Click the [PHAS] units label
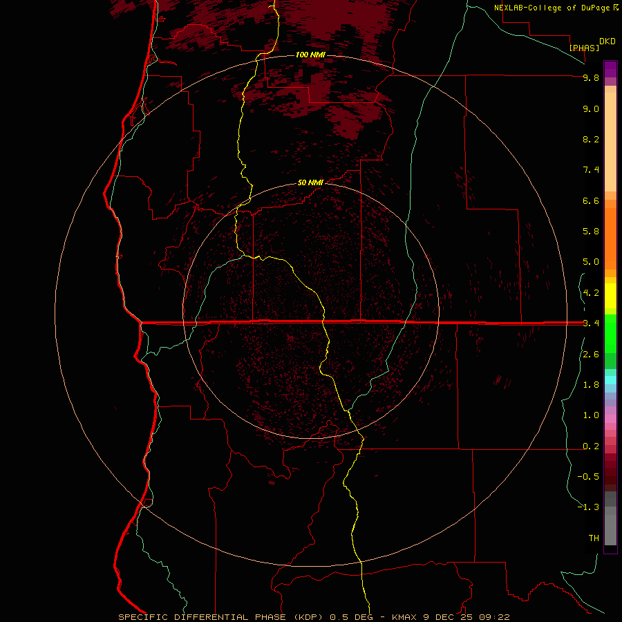The height and width of the screenshot is (622, 622). pyautogui.click(x=584, y=48)
